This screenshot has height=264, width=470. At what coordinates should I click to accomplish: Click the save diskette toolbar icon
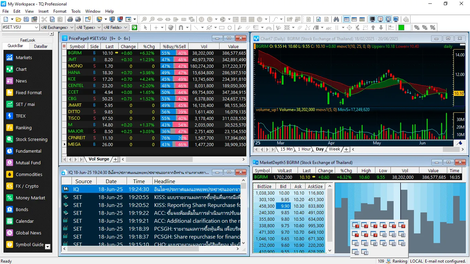(x=26, y=19)
